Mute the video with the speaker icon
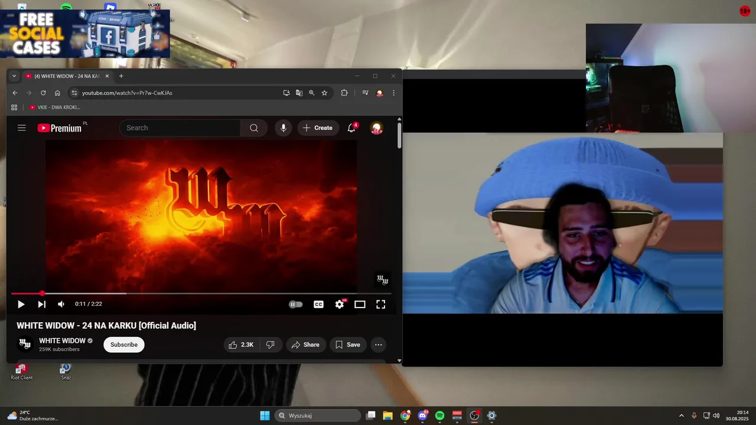The width and height of the screenshot is (756, 425). point(61,304)
